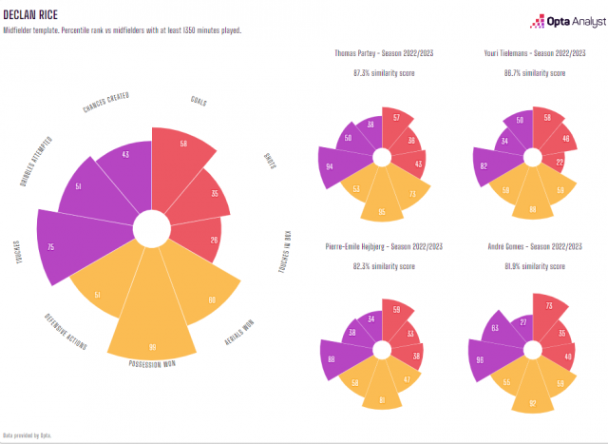This screenshot has width=608, height=444.
Task: Select André Gomes' 96 purple segment
Action: click(492, 359)
